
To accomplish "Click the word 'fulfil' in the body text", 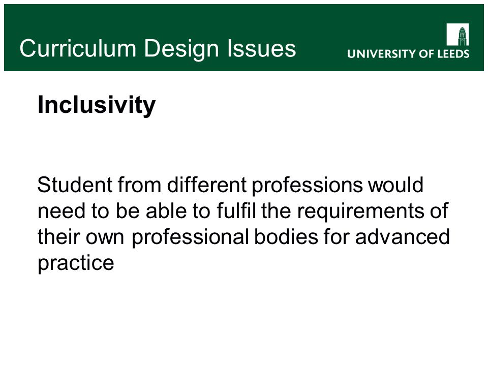I will coord(236,210).
